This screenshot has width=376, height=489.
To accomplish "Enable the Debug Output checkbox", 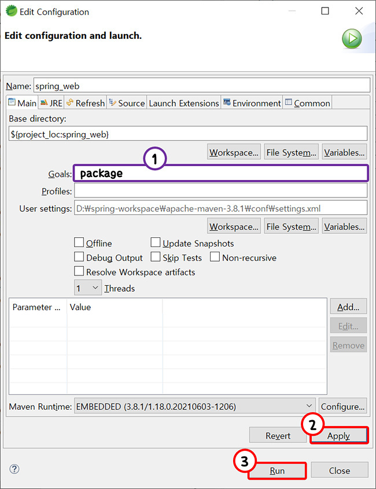I will tap(79, 257).
